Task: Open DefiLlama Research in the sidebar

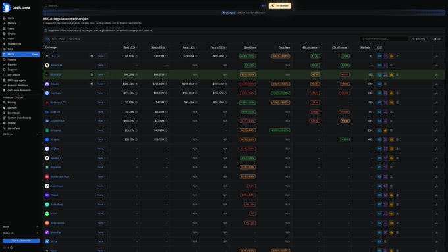Action: pos(19,90)
